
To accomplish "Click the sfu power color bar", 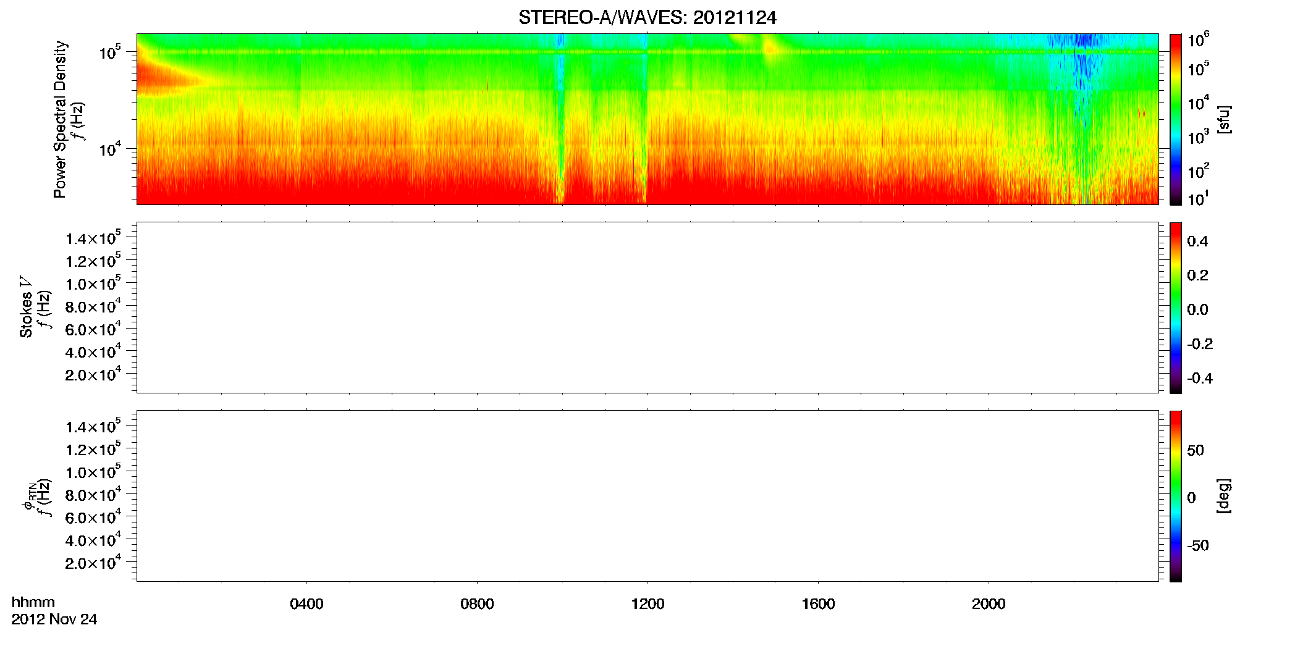I will pyautogui.click(x=1176, y=119).
